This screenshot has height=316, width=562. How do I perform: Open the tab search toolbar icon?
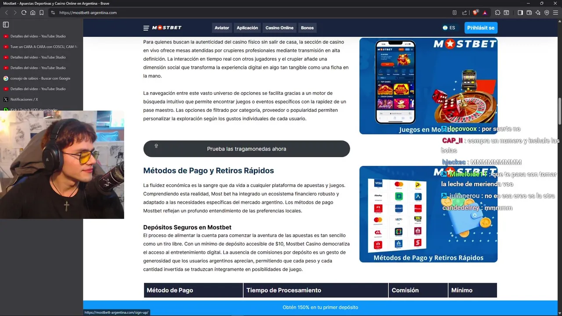[506, 13]
